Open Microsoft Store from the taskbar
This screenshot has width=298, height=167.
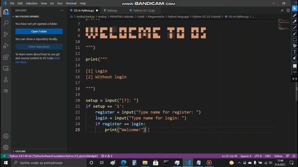coord(156,163)
